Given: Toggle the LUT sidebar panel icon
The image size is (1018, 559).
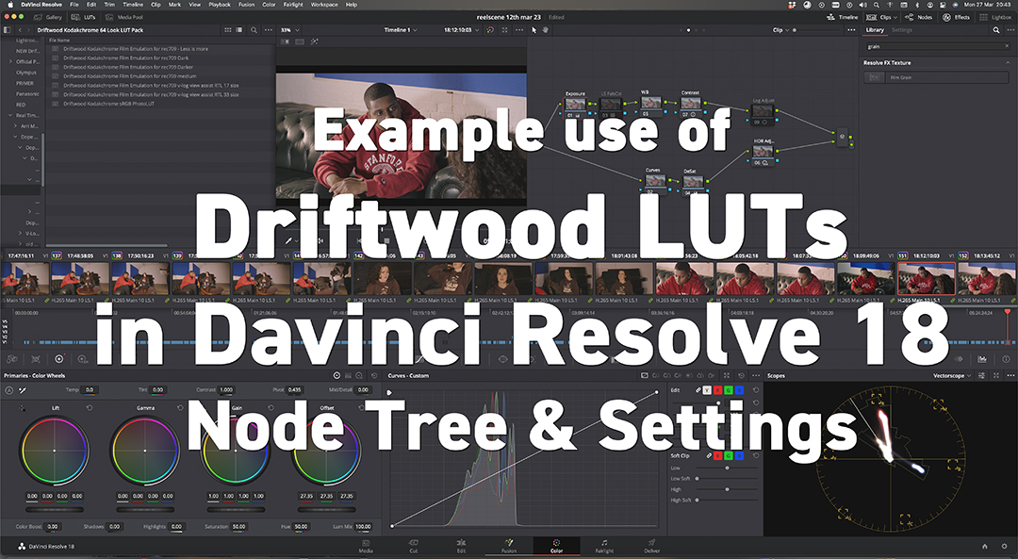Looking at the screenshot, I should coord(8,30).
